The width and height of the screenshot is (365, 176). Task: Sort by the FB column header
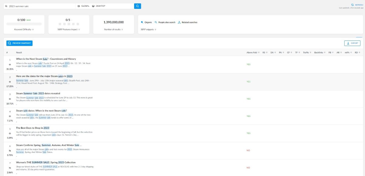[331, 52]
